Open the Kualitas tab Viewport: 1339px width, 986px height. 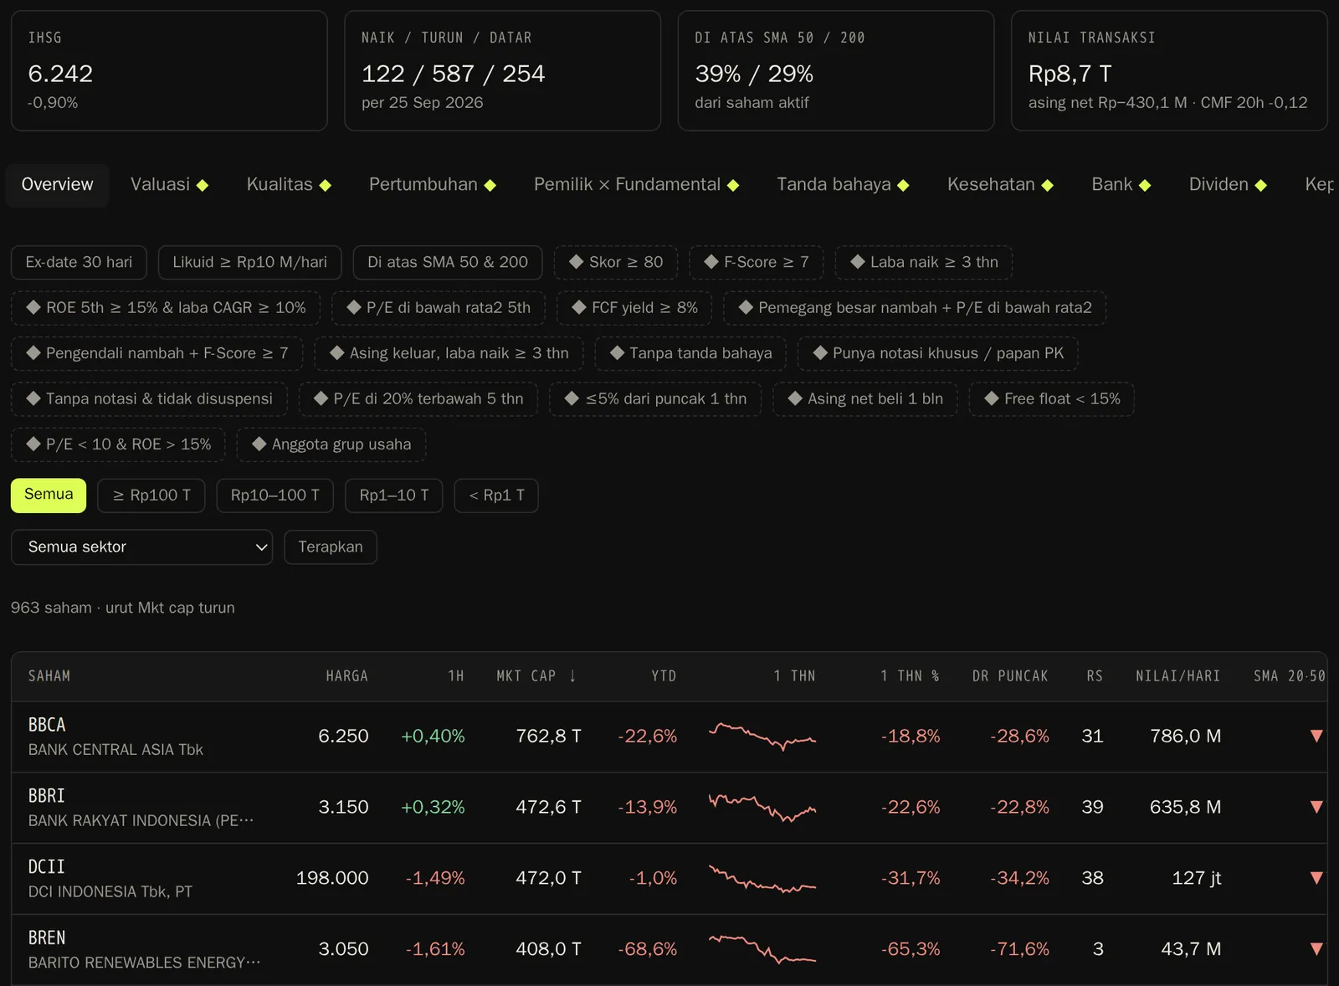point(289,185)
